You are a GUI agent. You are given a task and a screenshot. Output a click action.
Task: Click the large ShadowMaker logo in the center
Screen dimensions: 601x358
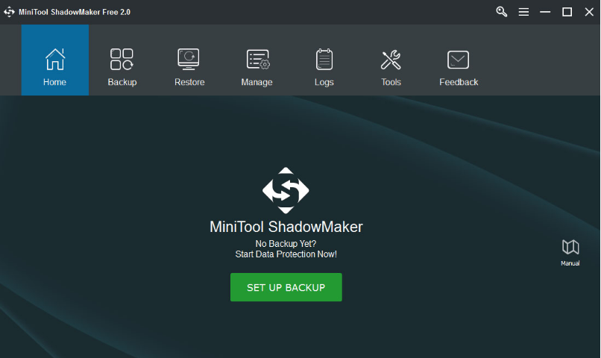tap(286, 190)
